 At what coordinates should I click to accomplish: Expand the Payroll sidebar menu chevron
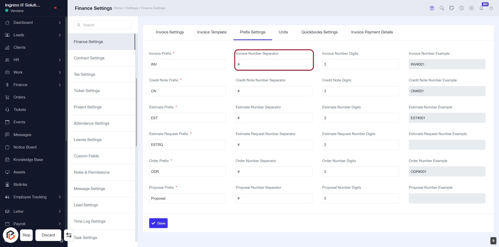coord(60,224)
